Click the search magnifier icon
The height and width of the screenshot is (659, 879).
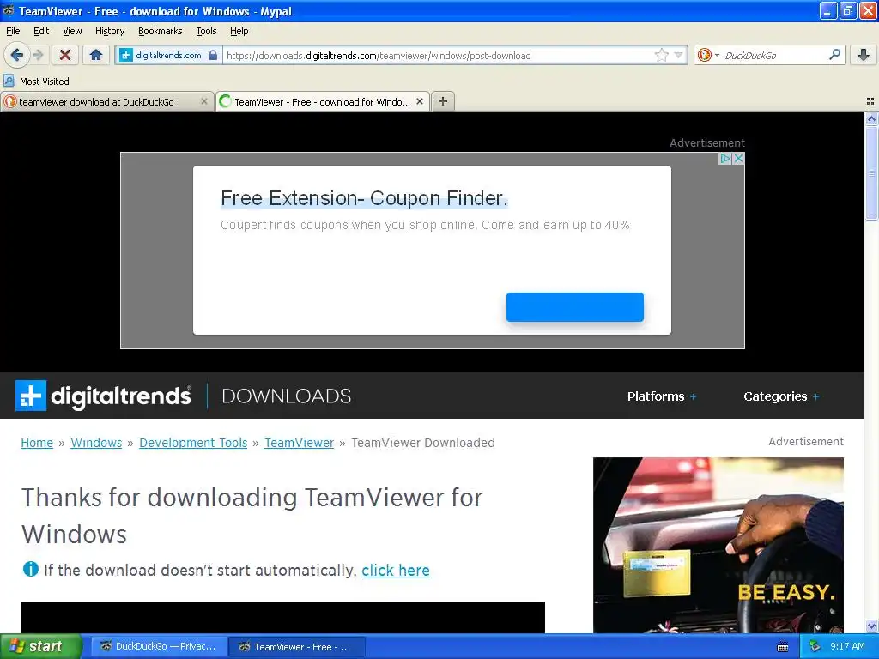click(x=834, y=54)
